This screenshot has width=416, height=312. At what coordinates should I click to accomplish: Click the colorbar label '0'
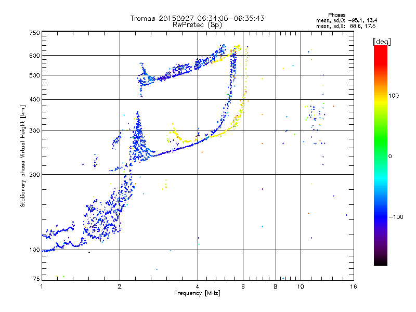390,157
